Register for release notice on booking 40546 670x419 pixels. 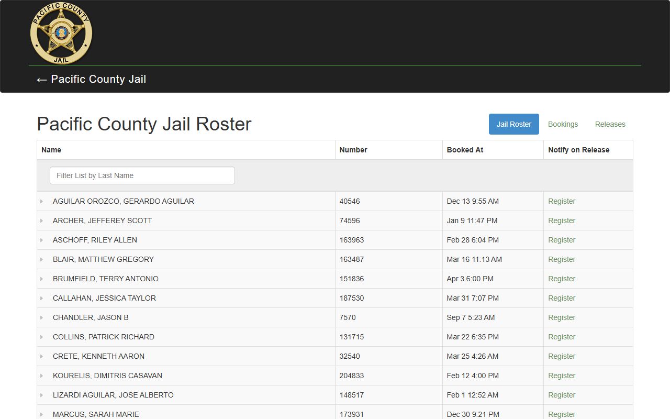coord(561,201)
